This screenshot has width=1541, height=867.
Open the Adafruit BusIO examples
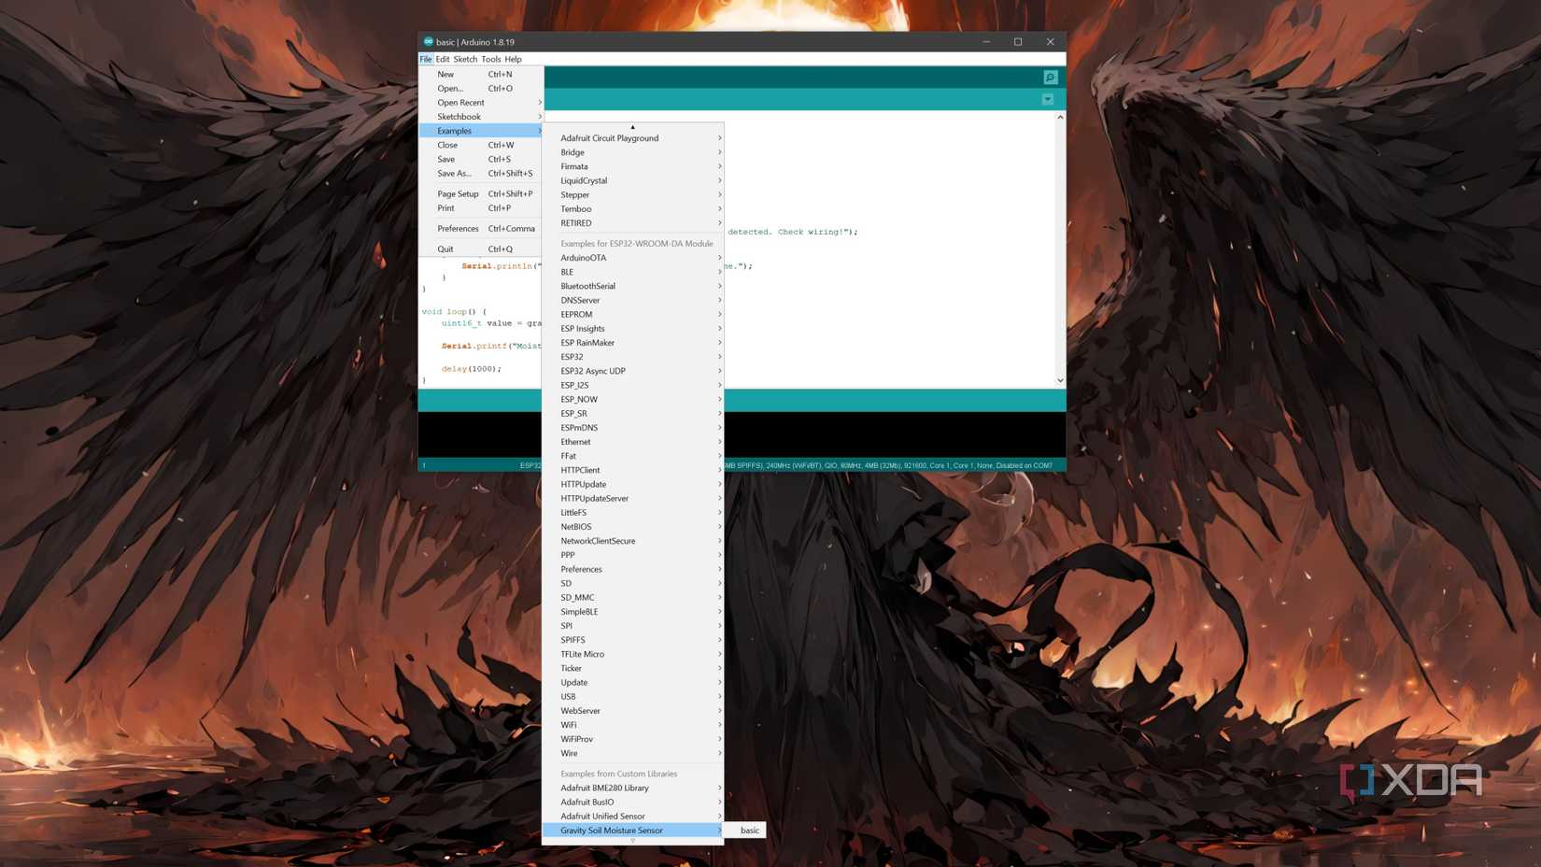(x=633, y=802)
